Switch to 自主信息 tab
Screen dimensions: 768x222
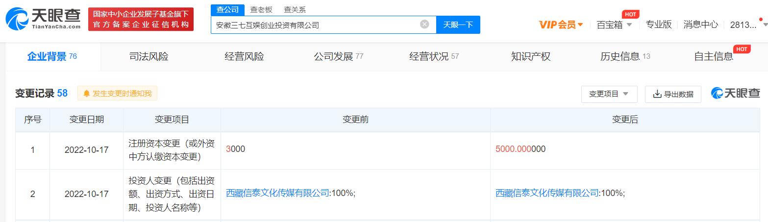[714, 56]
